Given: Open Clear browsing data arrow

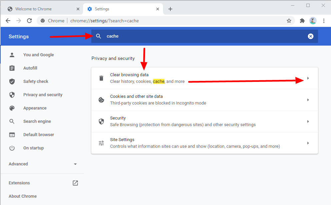Looking at the screenshot, I should (308, 78).
